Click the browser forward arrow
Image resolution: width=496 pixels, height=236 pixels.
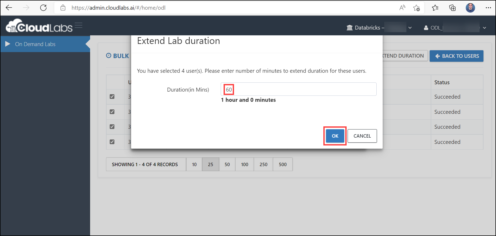click(26, 8)
